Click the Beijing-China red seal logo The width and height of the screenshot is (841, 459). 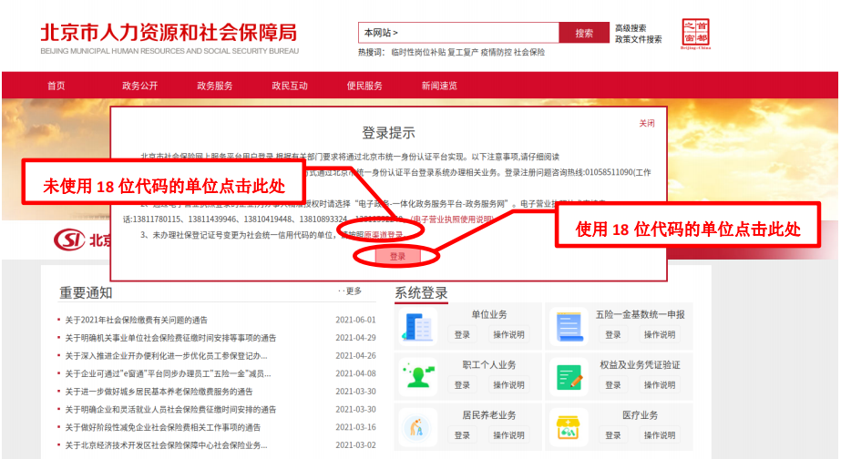coord(695,35)
